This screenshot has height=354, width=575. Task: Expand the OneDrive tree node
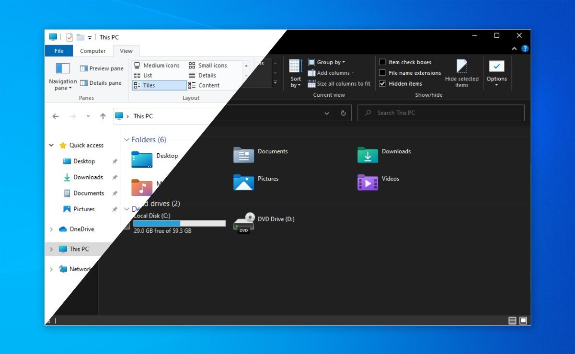51,229
